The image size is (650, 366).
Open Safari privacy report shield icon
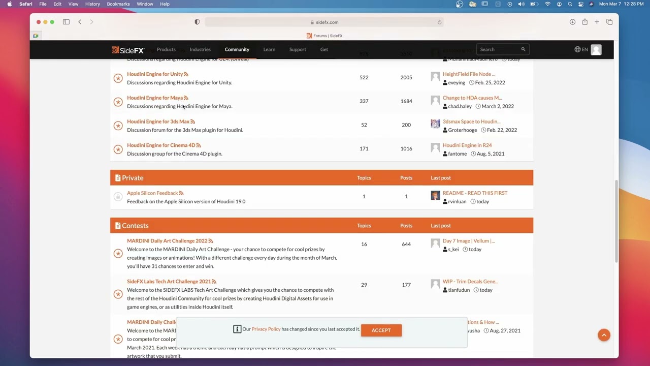pos(197,22)
